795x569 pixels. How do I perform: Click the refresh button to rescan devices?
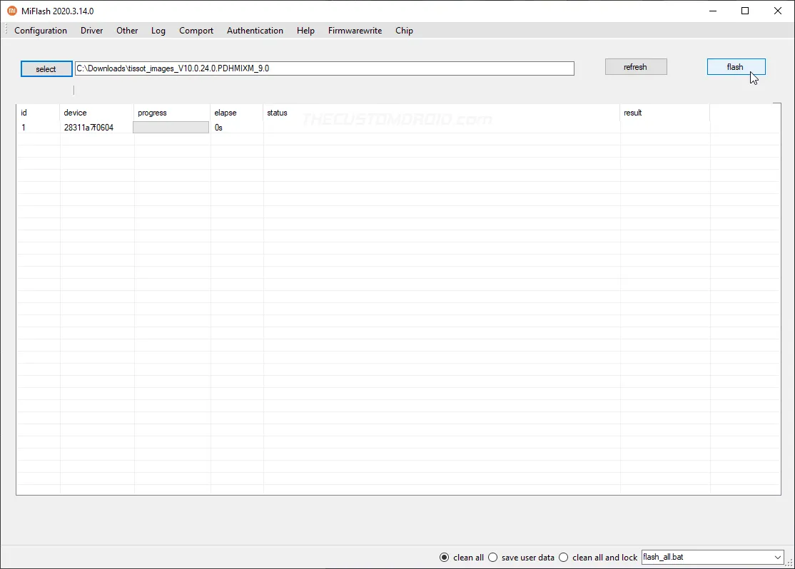coord(635,66)
